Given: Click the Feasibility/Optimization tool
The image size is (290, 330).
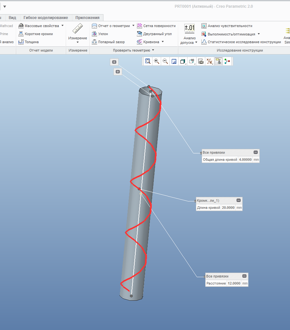Looking at the screenshot, I should pos(228,34).
